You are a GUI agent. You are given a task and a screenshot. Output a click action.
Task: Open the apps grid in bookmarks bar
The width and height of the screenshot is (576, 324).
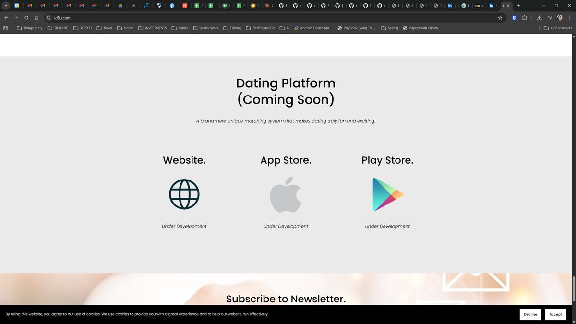tap(6, 28)
